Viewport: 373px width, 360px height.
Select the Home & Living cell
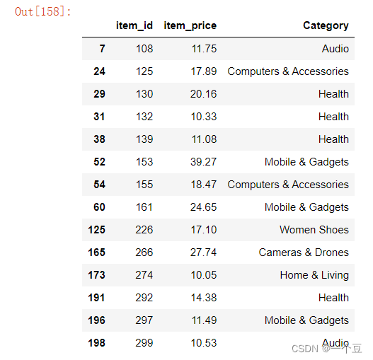pos(314,275)
